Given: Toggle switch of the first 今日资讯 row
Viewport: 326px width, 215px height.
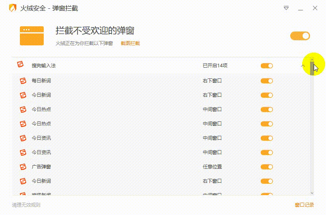Looking at the screenshot, I should tap(267, 138).
